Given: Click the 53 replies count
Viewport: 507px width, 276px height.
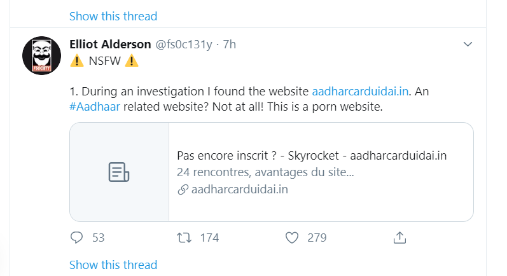Looking at the screenshot, I should point(99,238).
